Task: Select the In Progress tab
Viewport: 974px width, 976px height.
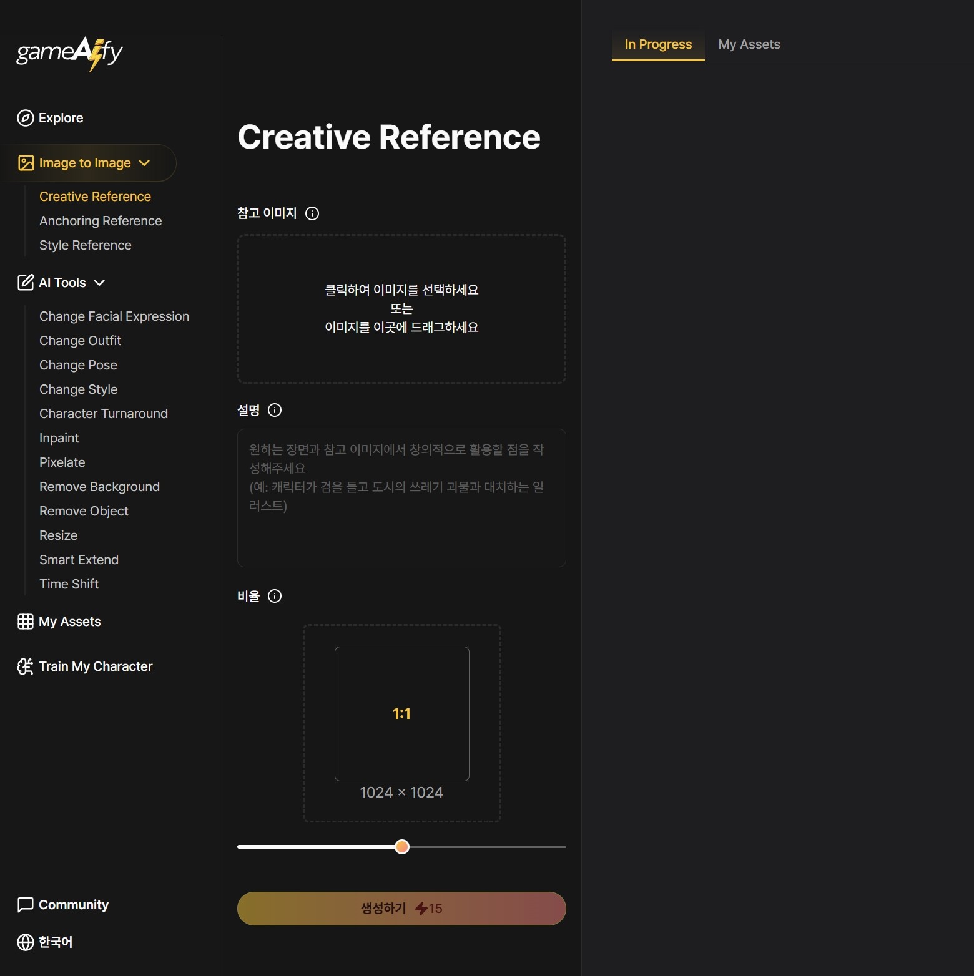Action: pyautogui.click(x=658, y=44)
